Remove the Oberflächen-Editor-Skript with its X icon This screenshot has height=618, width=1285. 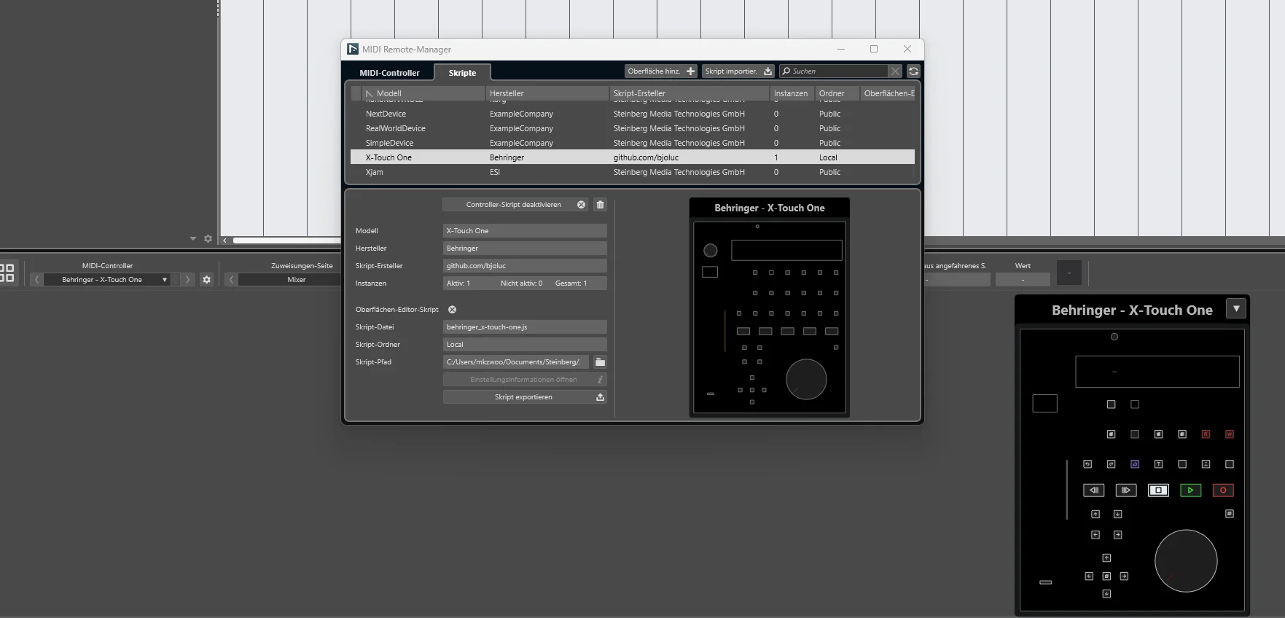pyautogui.click(x=452, y=310)
